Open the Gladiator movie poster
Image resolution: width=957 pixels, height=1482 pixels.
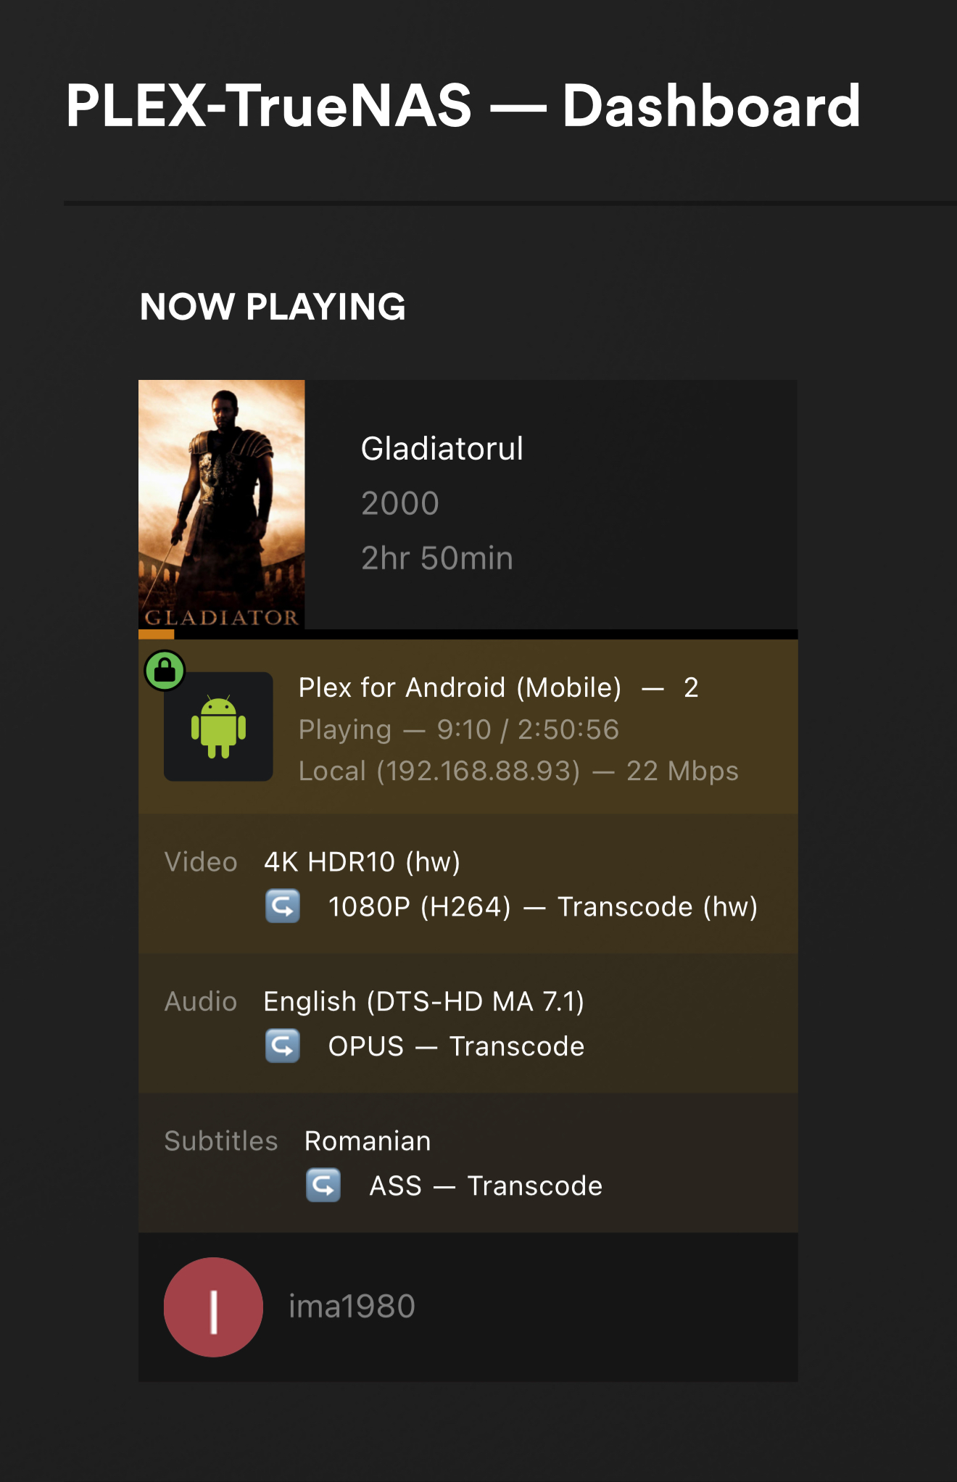coord(222,505)
